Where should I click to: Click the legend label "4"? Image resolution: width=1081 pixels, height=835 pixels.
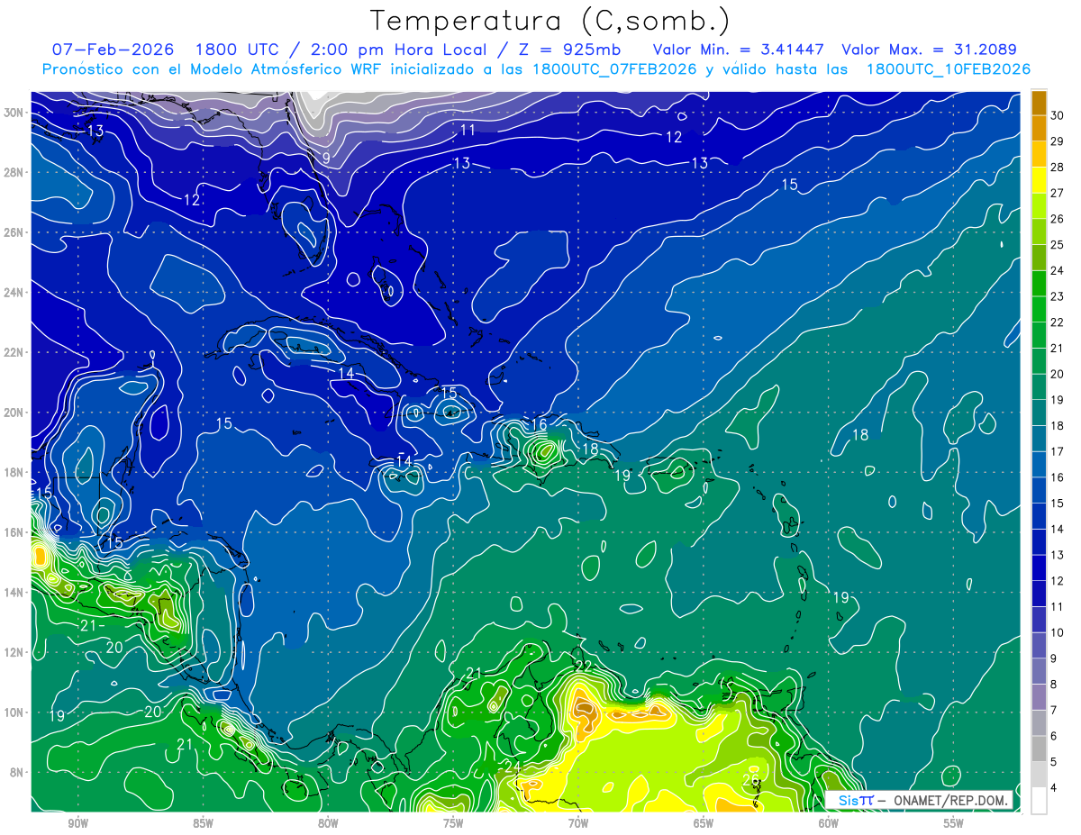(x=1055, y=788)
